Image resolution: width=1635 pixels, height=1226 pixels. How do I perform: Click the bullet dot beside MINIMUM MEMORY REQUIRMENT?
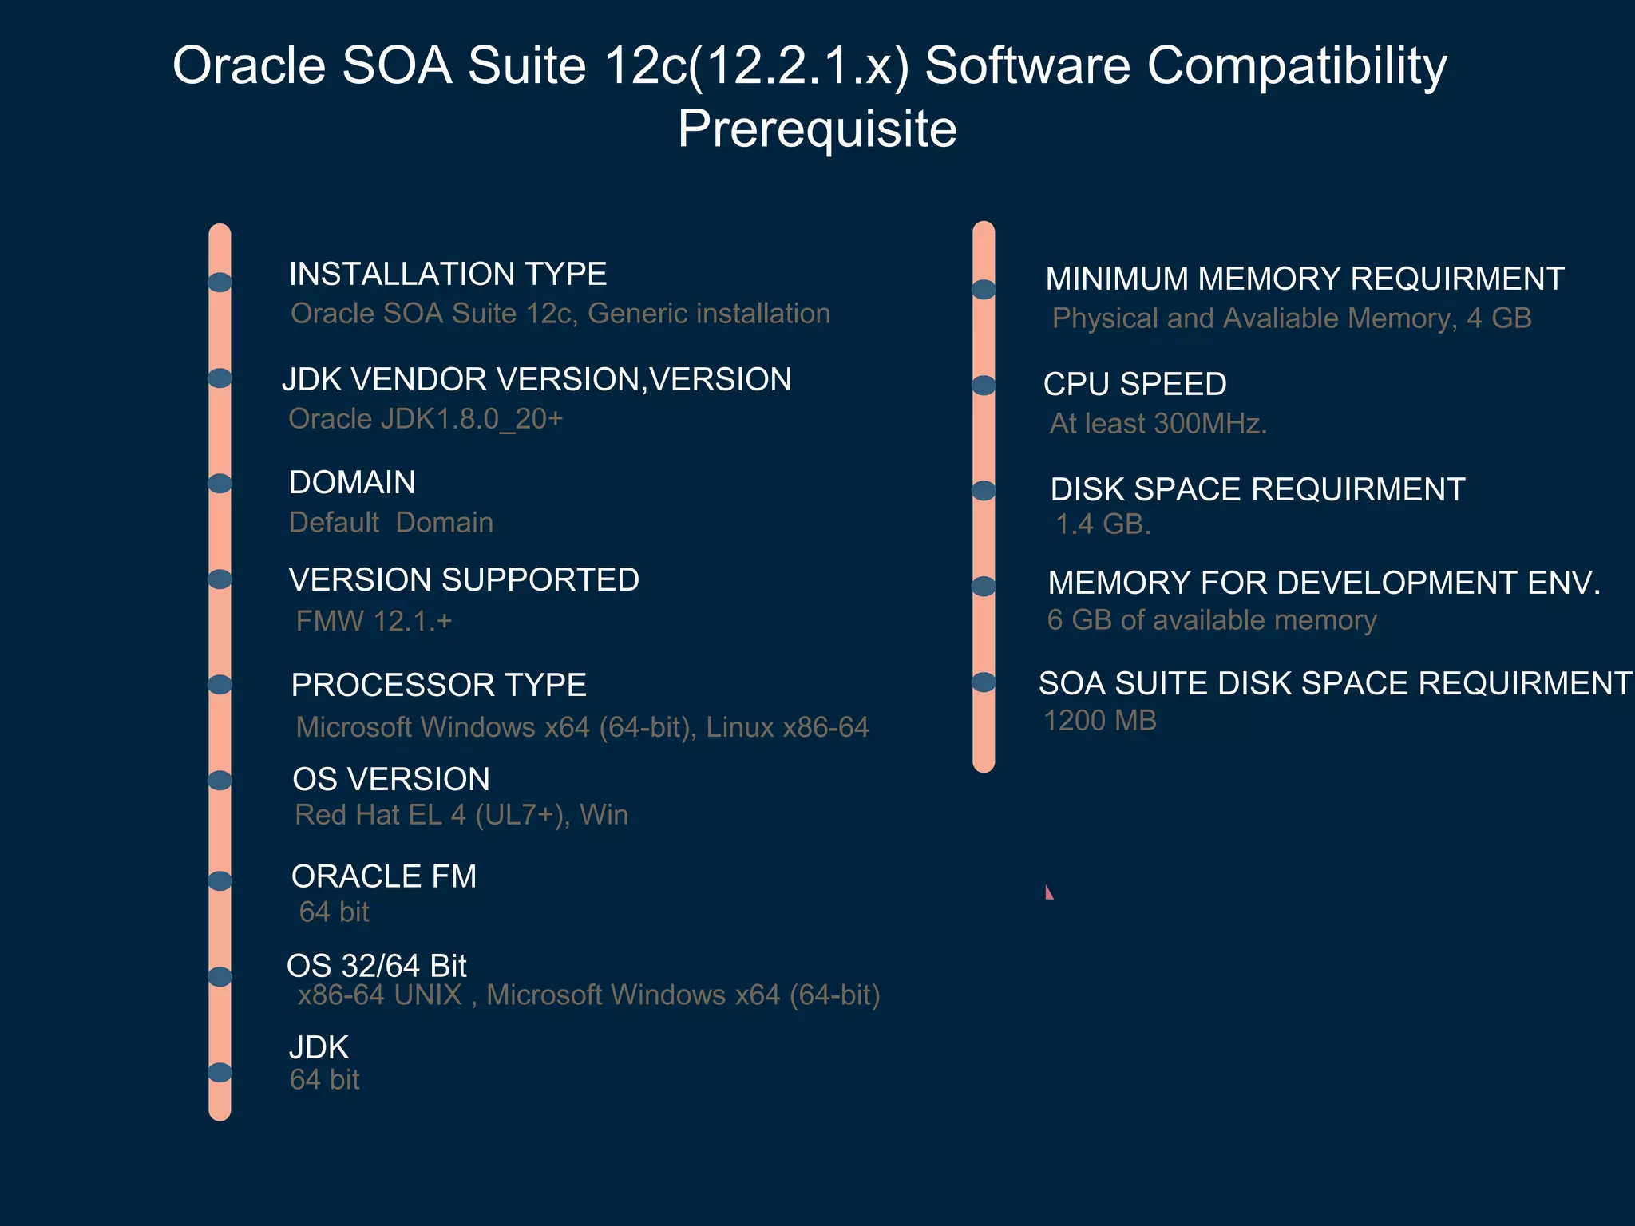(x=984, y=290)
